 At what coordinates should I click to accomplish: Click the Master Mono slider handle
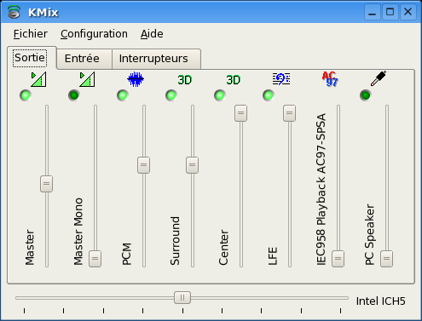(95, 259)
